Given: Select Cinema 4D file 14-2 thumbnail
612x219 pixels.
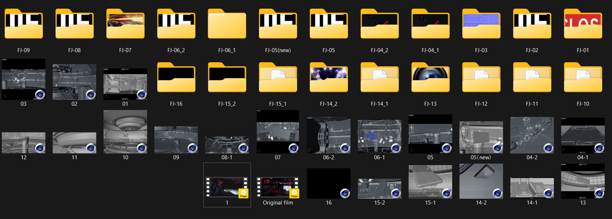Looking at the screenshot, I should coord(481,181).
